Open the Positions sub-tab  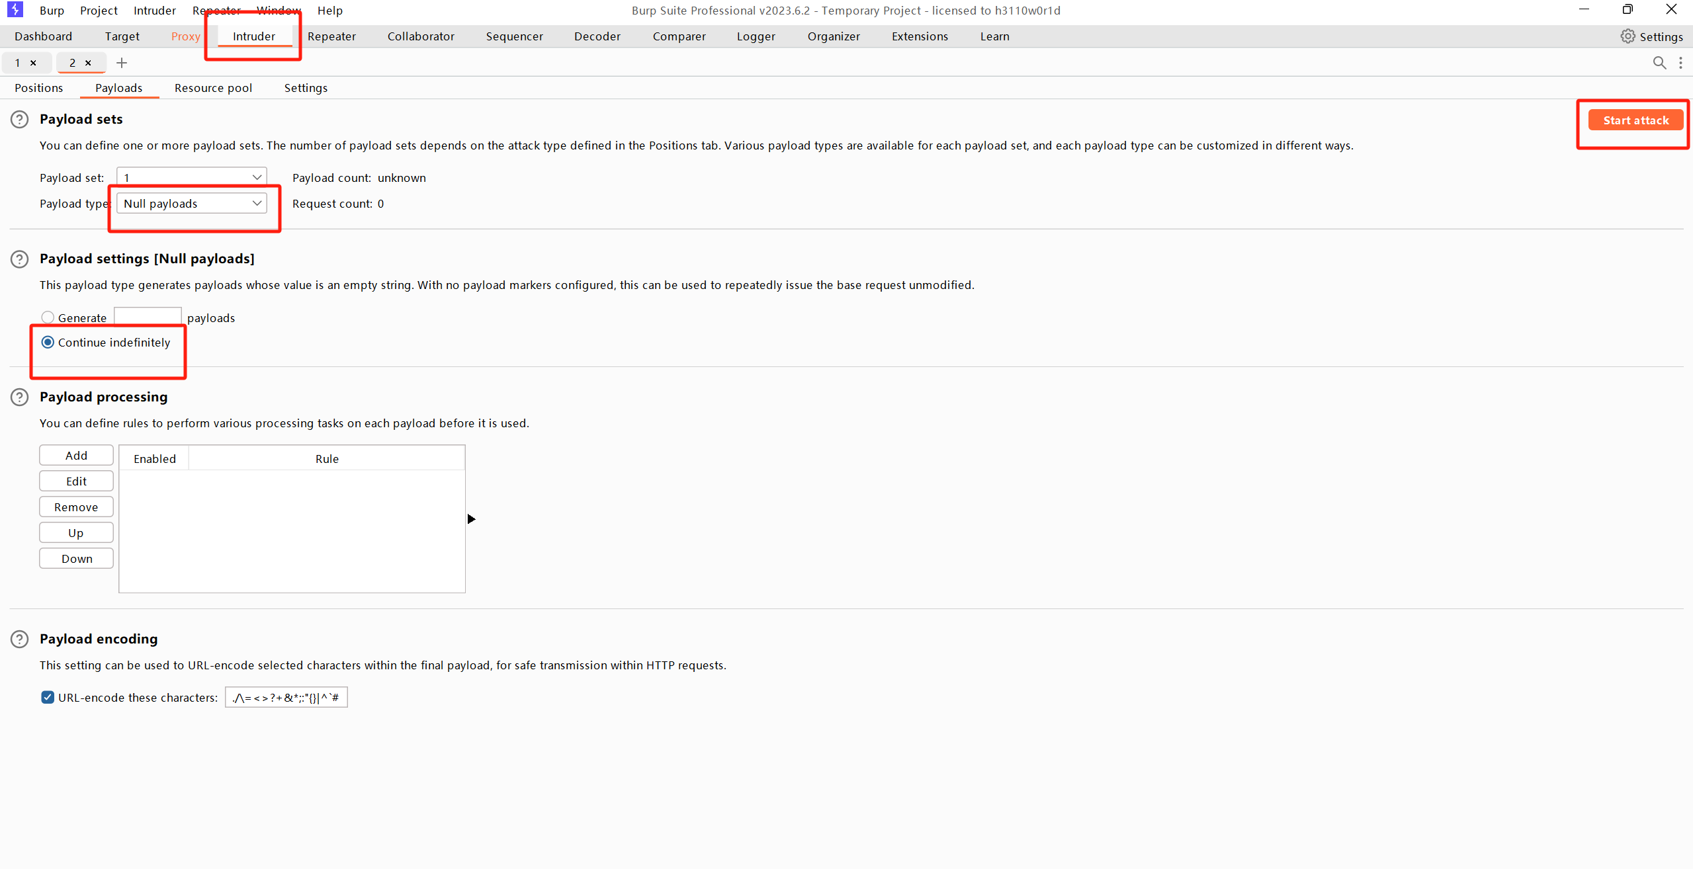pyautogui.click(x=39, y=88)
